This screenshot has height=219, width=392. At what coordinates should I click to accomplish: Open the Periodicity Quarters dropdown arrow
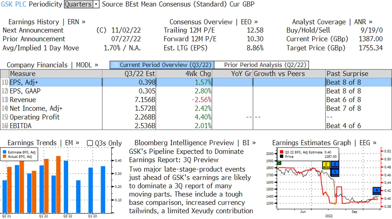coord(96,4)
